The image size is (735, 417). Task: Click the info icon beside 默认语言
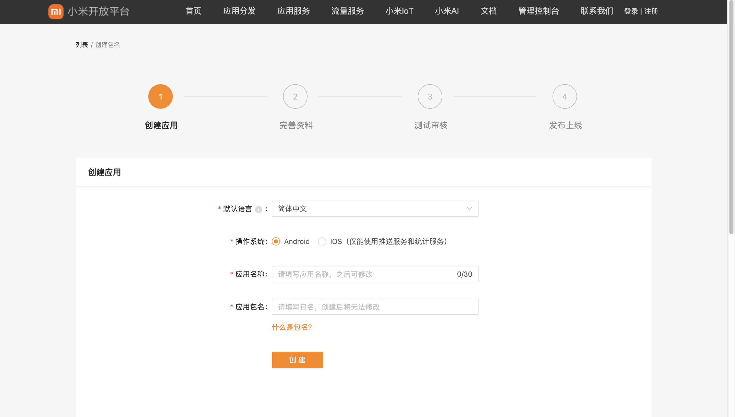(x=258, y=209)
